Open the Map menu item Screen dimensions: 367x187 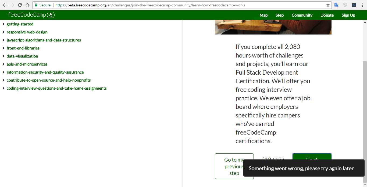pyautogui.click(x=263, y=15)
